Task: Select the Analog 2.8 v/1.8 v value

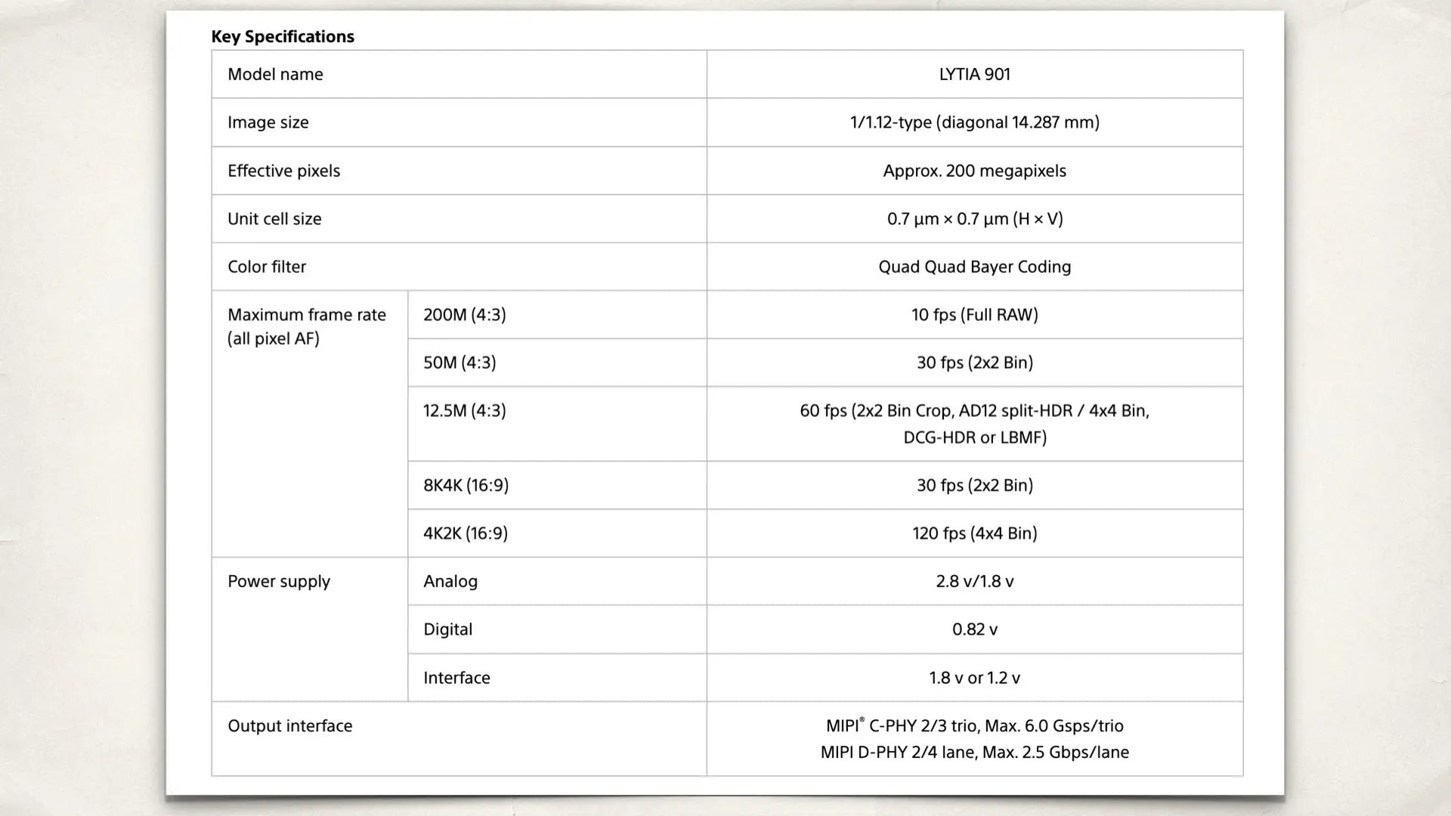Action: click(974, 581)
